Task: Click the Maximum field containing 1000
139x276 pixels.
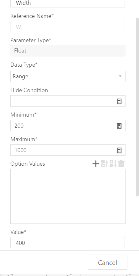Action: click(63, 150)
